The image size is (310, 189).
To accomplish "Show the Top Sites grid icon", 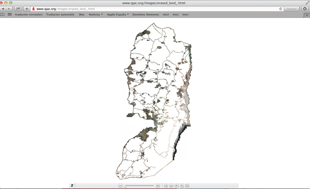I will coord(10,14).
